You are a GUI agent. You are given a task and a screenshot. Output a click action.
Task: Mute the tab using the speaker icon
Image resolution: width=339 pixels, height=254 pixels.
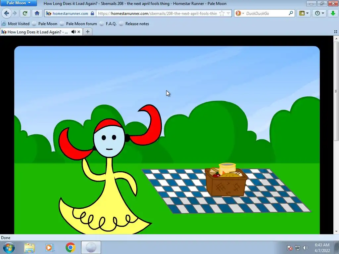[x=73, y=32]
